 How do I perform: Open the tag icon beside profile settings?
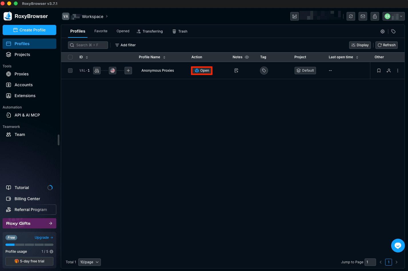pyautogui.click(x=393, y=31)
